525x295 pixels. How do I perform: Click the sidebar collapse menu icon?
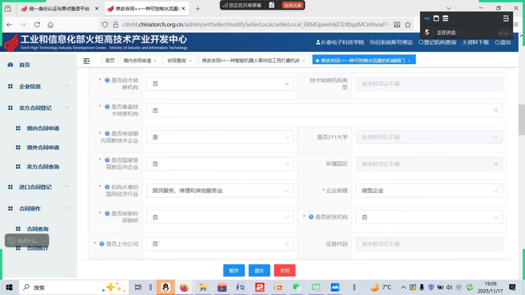[x=87, y=61]
